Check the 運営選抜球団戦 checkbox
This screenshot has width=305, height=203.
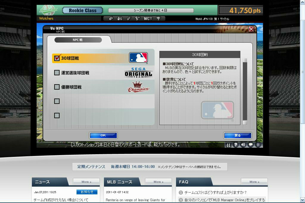click(x=57, y=73)
